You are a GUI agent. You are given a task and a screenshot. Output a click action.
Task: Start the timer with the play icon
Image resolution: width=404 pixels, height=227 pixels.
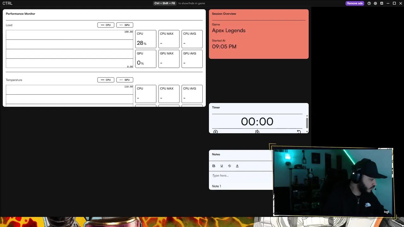click(216, 132)
